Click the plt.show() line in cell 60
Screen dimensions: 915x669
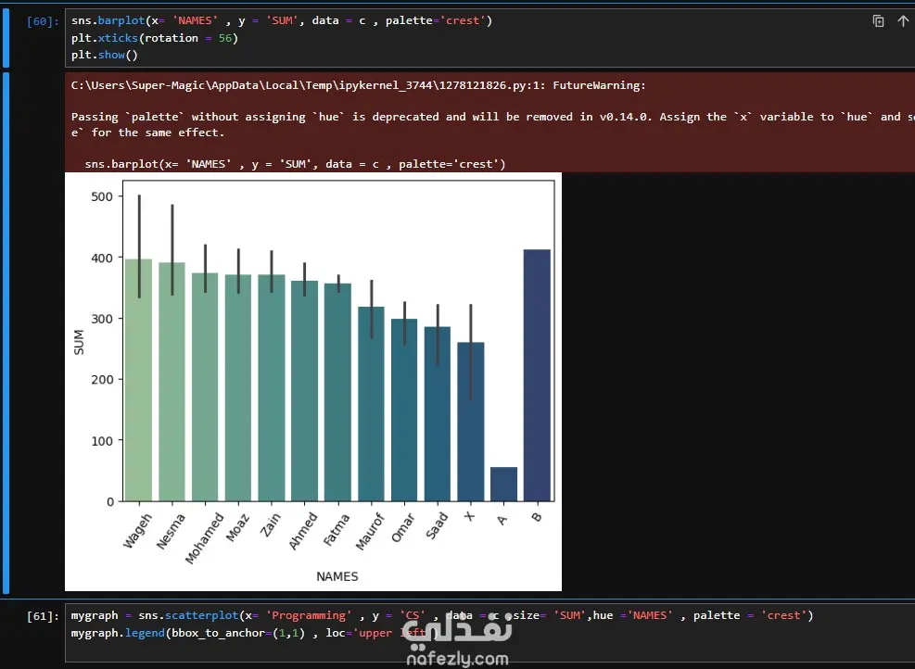point(105,55)
